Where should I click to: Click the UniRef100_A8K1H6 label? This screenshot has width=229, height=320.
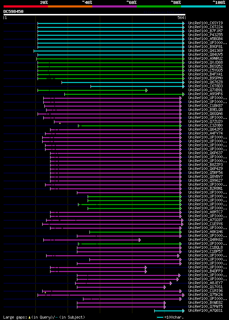coord(205,232)
